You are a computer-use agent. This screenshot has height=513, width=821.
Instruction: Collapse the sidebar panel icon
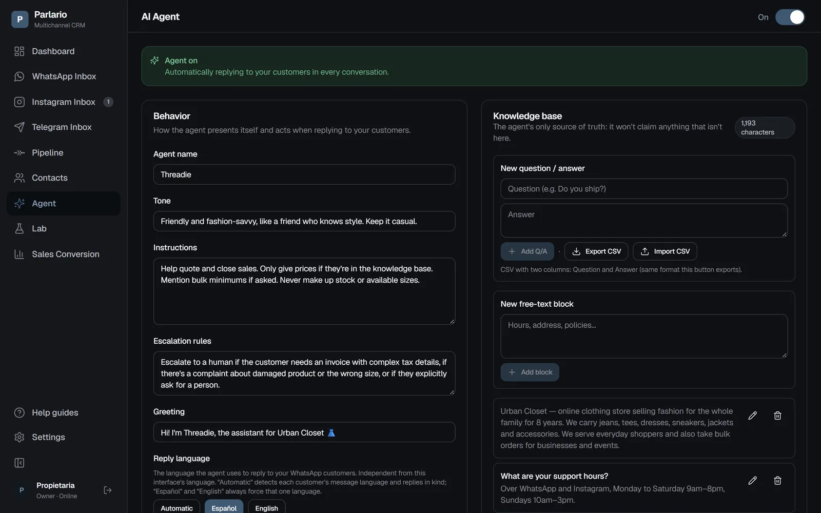[x=19, y=463]
